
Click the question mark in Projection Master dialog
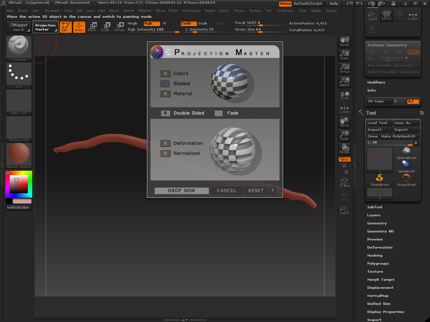[x=272, y=191]
